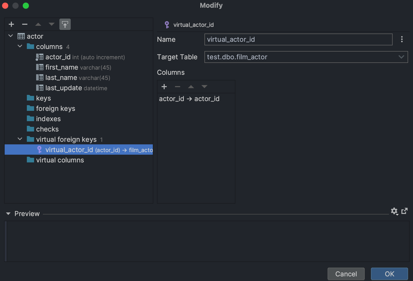The width and height of the screenshot is (413, 281).
Task: Open preview in external window icon
Action: click(x=404, y=211)
